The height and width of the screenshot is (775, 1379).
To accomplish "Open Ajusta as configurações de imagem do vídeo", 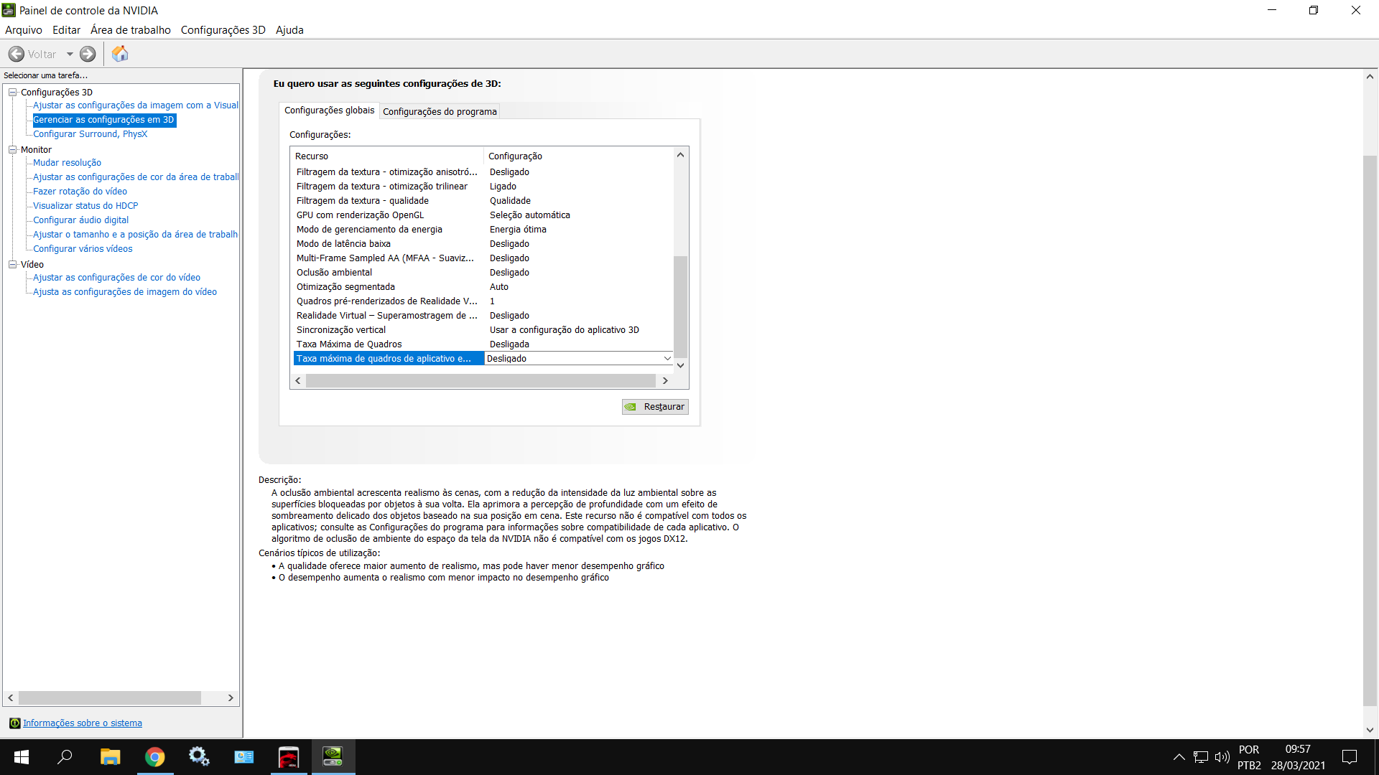I will click(x=125, y=292).
